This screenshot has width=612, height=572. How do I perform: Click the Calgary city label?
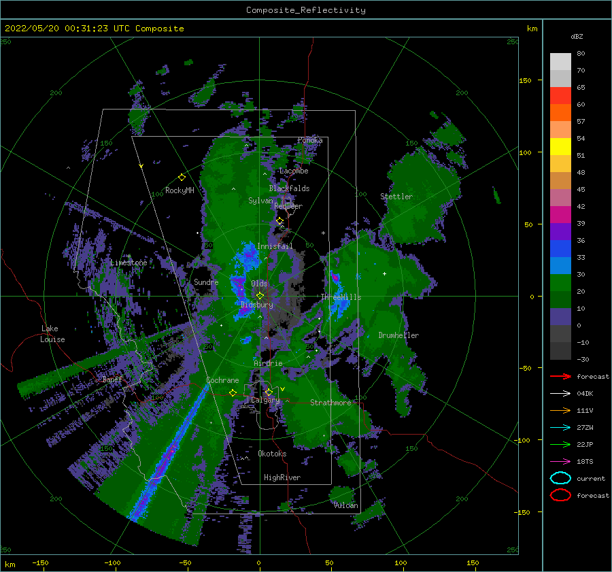tap(265, 400)
